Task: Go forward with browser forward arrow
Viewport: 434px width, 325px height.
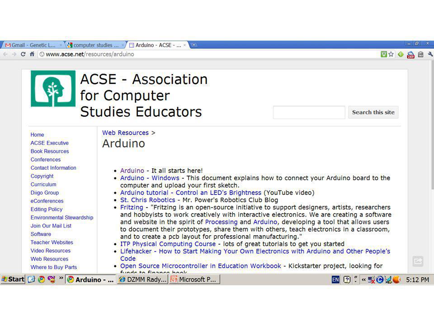Action: (14, 54)
